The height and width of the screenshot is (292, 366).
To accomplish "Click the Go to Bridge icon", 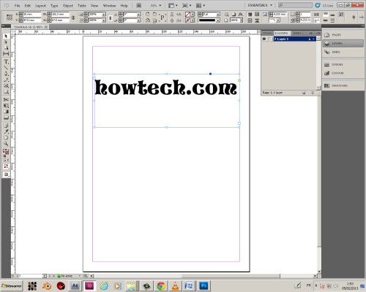I will [138, 5].
